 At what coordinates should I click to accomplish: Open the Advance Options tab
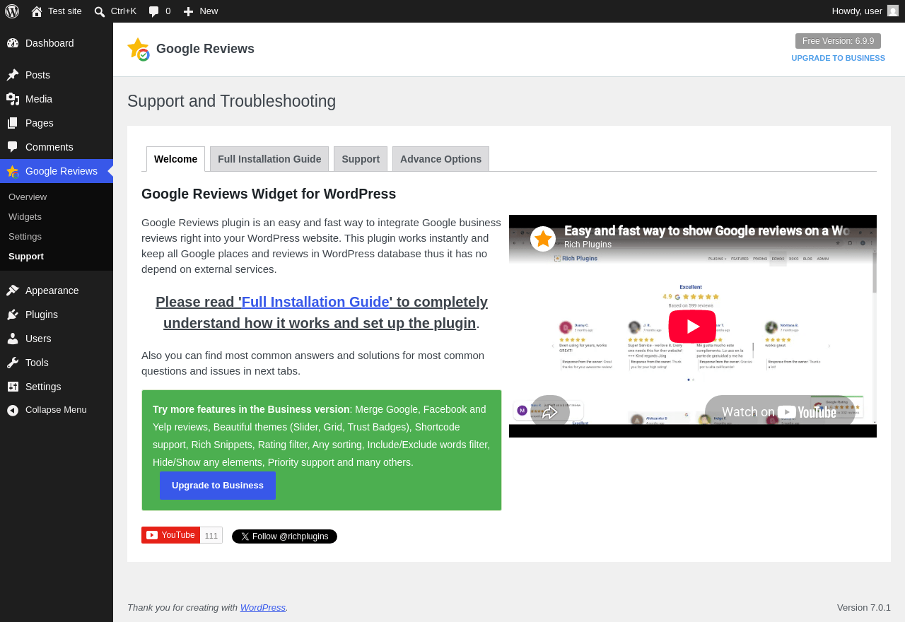tap(440, 159)
